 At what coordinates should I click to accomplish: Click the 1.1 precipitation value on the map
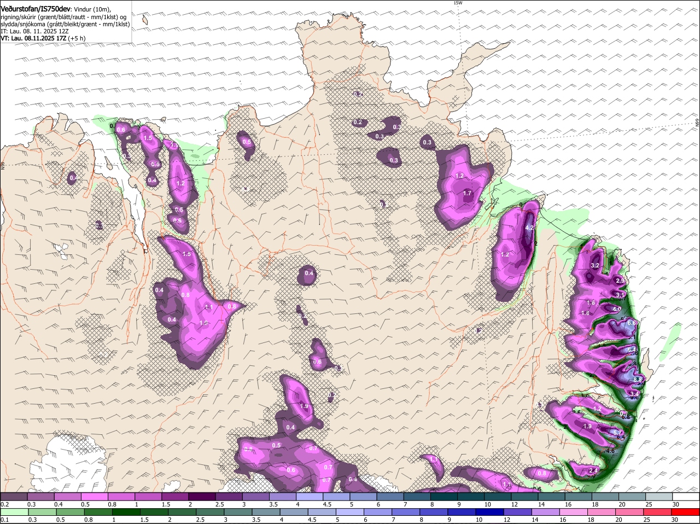coord(208,307)
